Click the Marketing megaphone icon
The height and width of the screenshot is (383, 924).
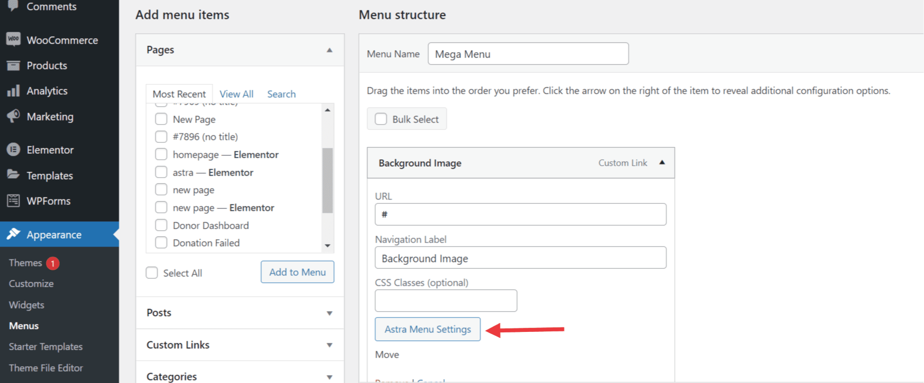pyautogui.click(x=13, y=116)
